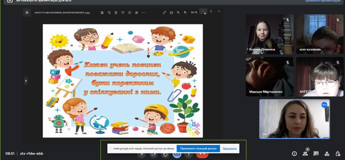Click the photo file name in title bar

pyautogui.click(x=62, y=12)
